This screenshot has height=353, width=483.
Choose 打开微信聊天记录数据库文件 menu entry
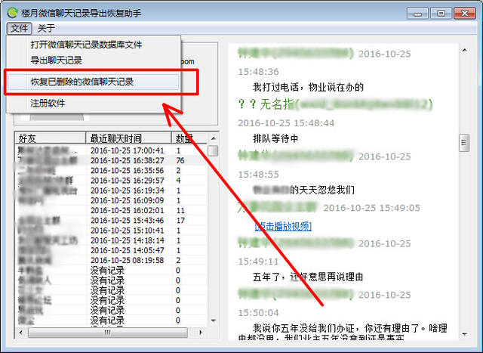[x=86, y=45]
